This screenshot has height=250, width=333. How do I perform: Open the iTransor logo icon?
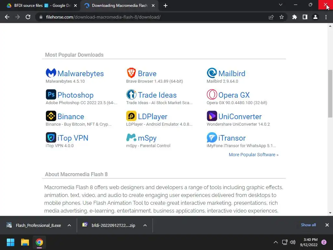click(x=212, y=137)
